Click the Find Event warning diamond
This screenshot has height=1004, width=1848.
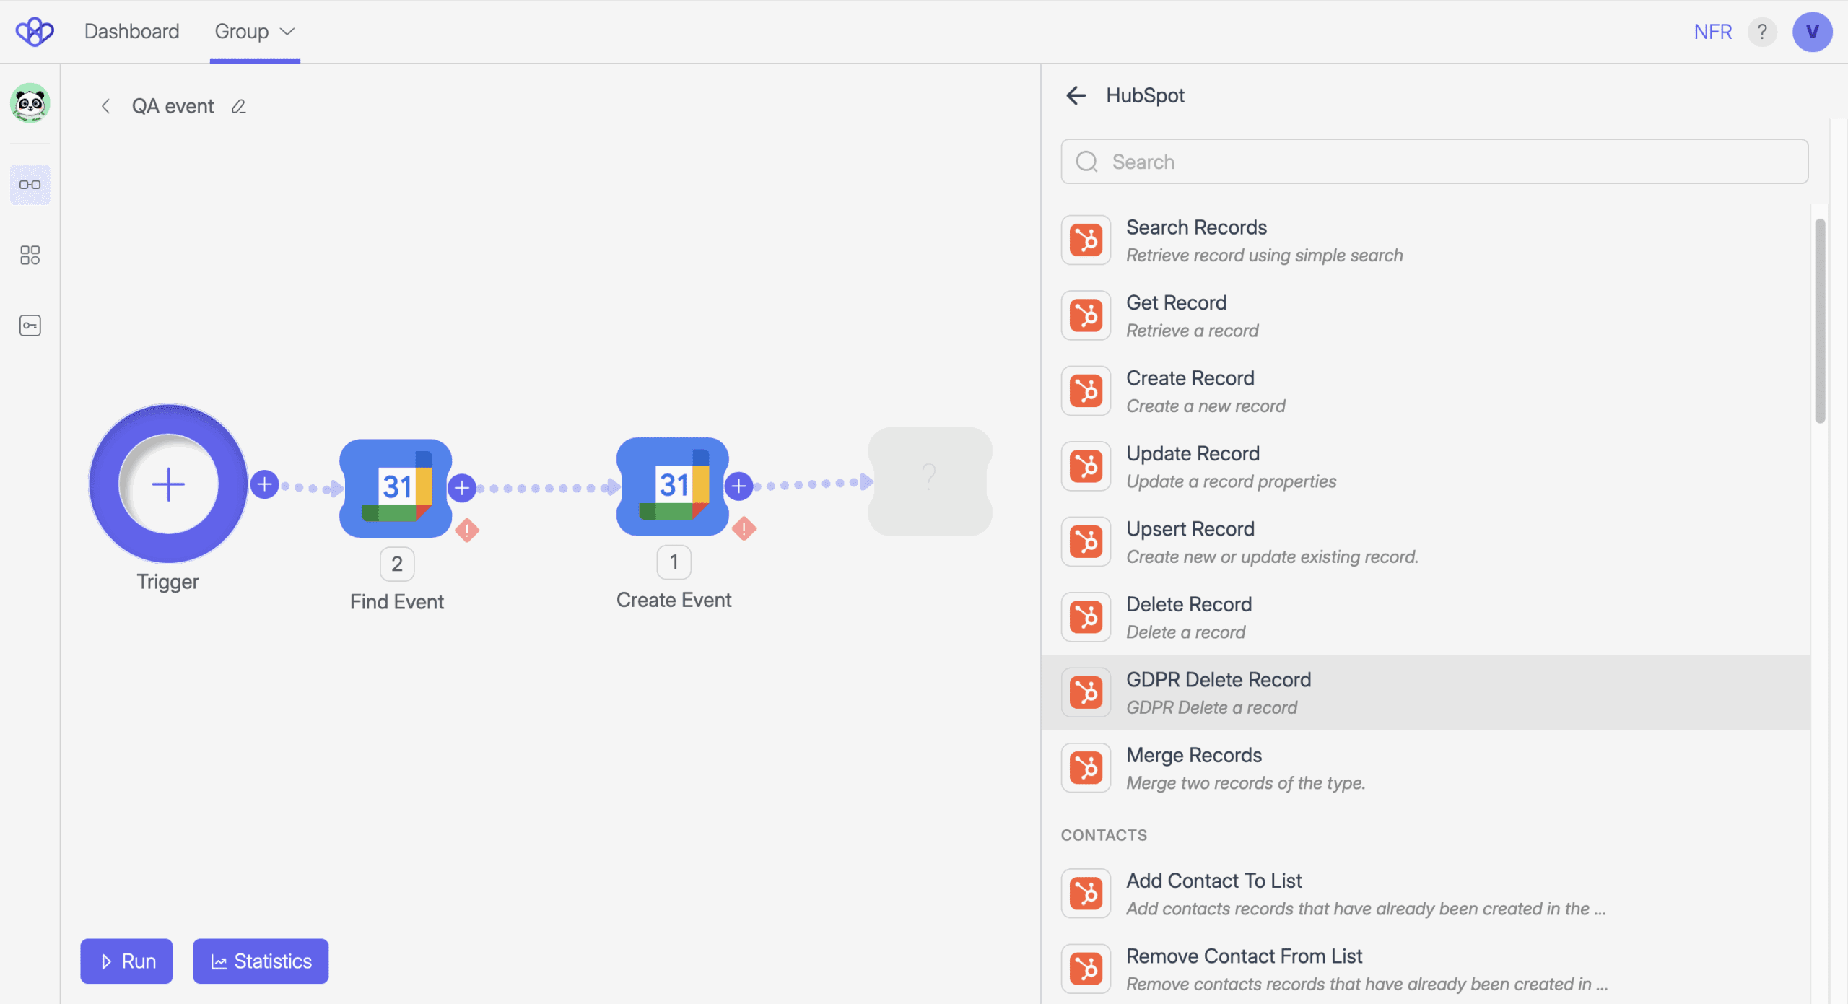pyautogui.click(x=467, y=531)
